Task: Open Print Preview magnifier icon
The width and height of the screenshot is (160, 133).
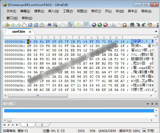Action: 55,25
